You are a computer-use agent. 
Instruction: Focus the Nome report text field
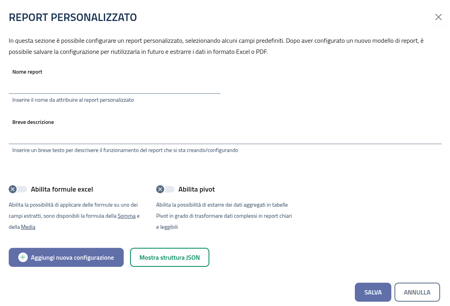(x=114, y=86)
